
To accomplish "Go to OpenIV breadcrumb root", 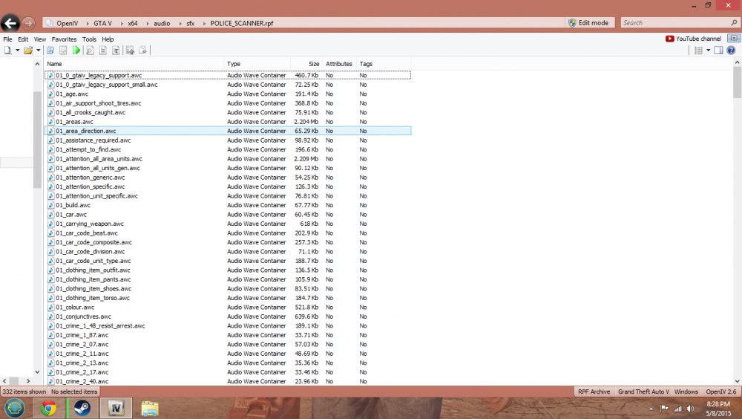I will (68, 23).
